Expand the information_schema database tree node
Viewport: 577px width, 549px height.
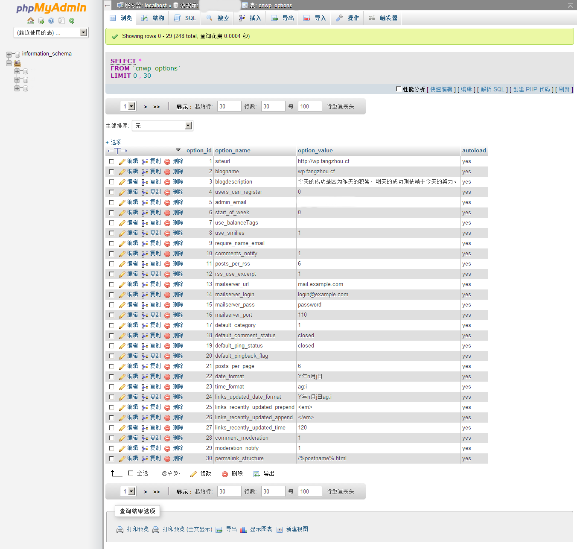coord(9,54)
